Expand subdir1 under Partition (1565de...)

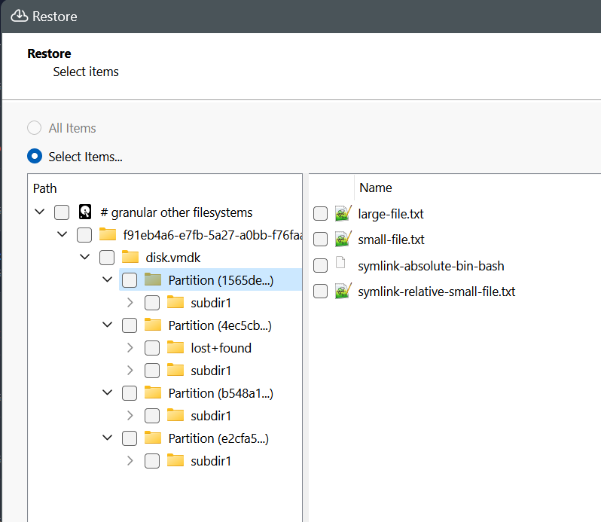130,303
